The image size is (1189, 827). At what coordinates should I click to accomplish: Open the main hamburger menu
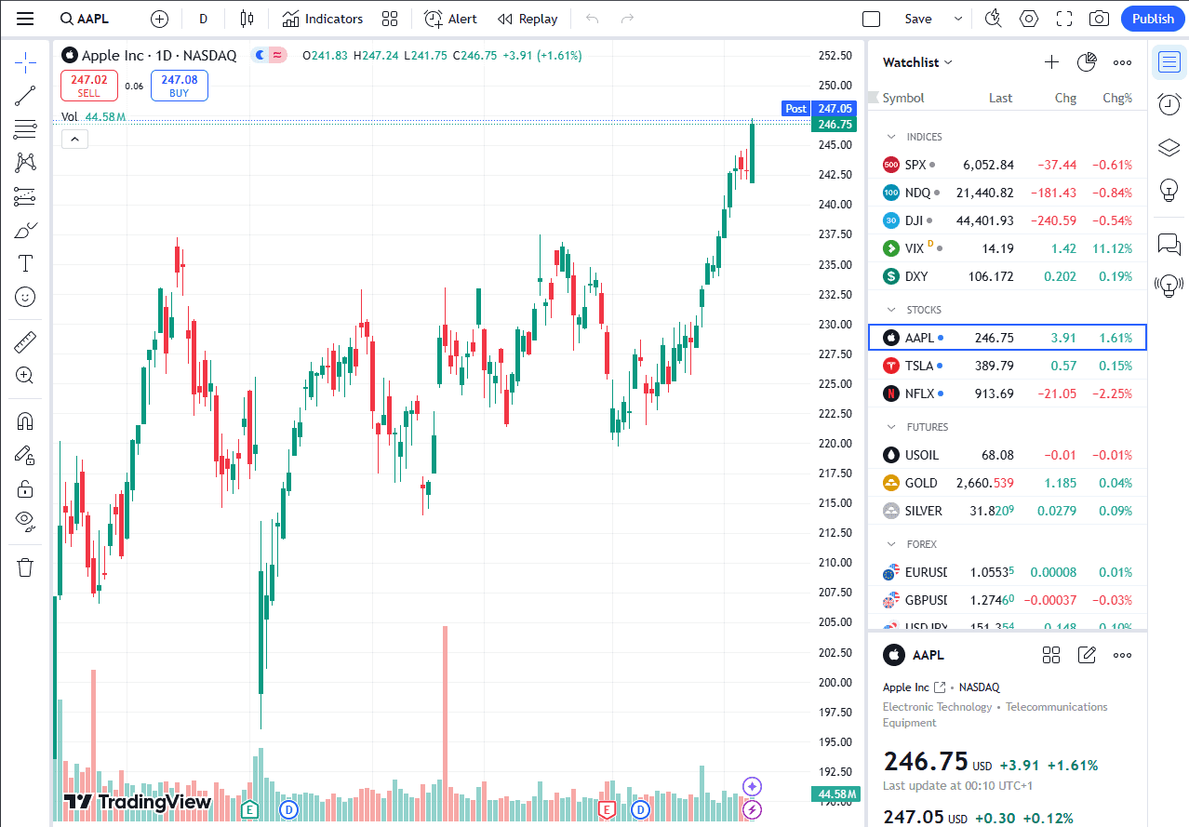(x=24, y=18)
